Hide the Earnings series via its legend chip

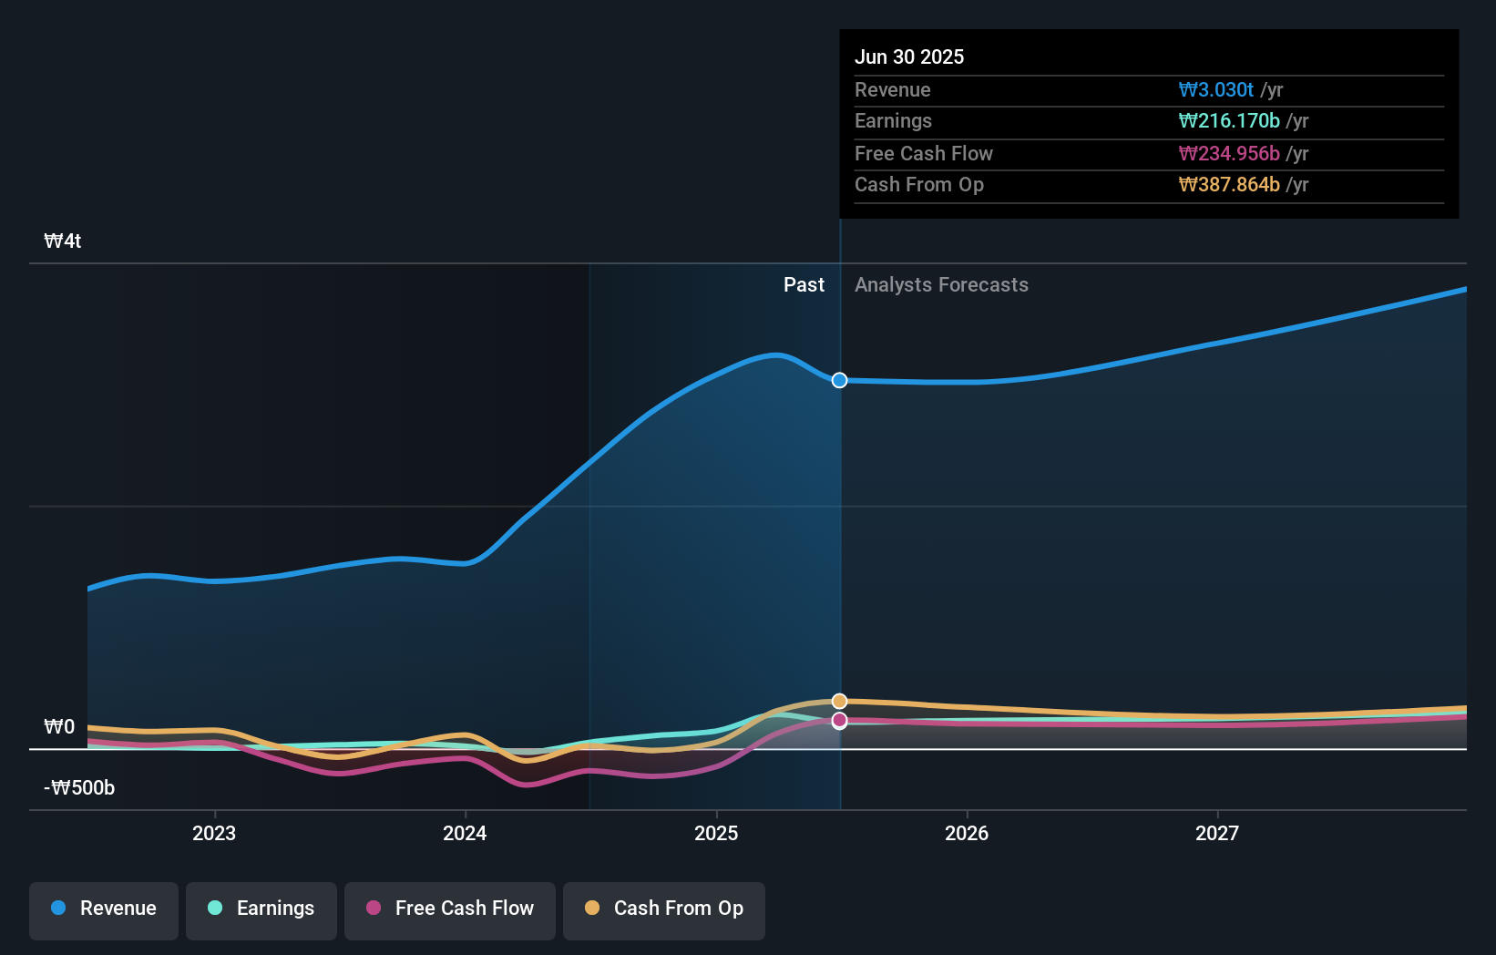(x=261, y=909)
